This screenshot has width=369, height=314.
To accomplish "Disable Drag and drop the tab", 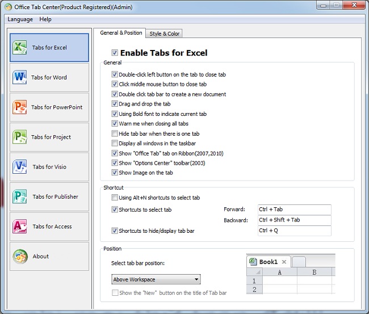I will [x=114, y=104].
